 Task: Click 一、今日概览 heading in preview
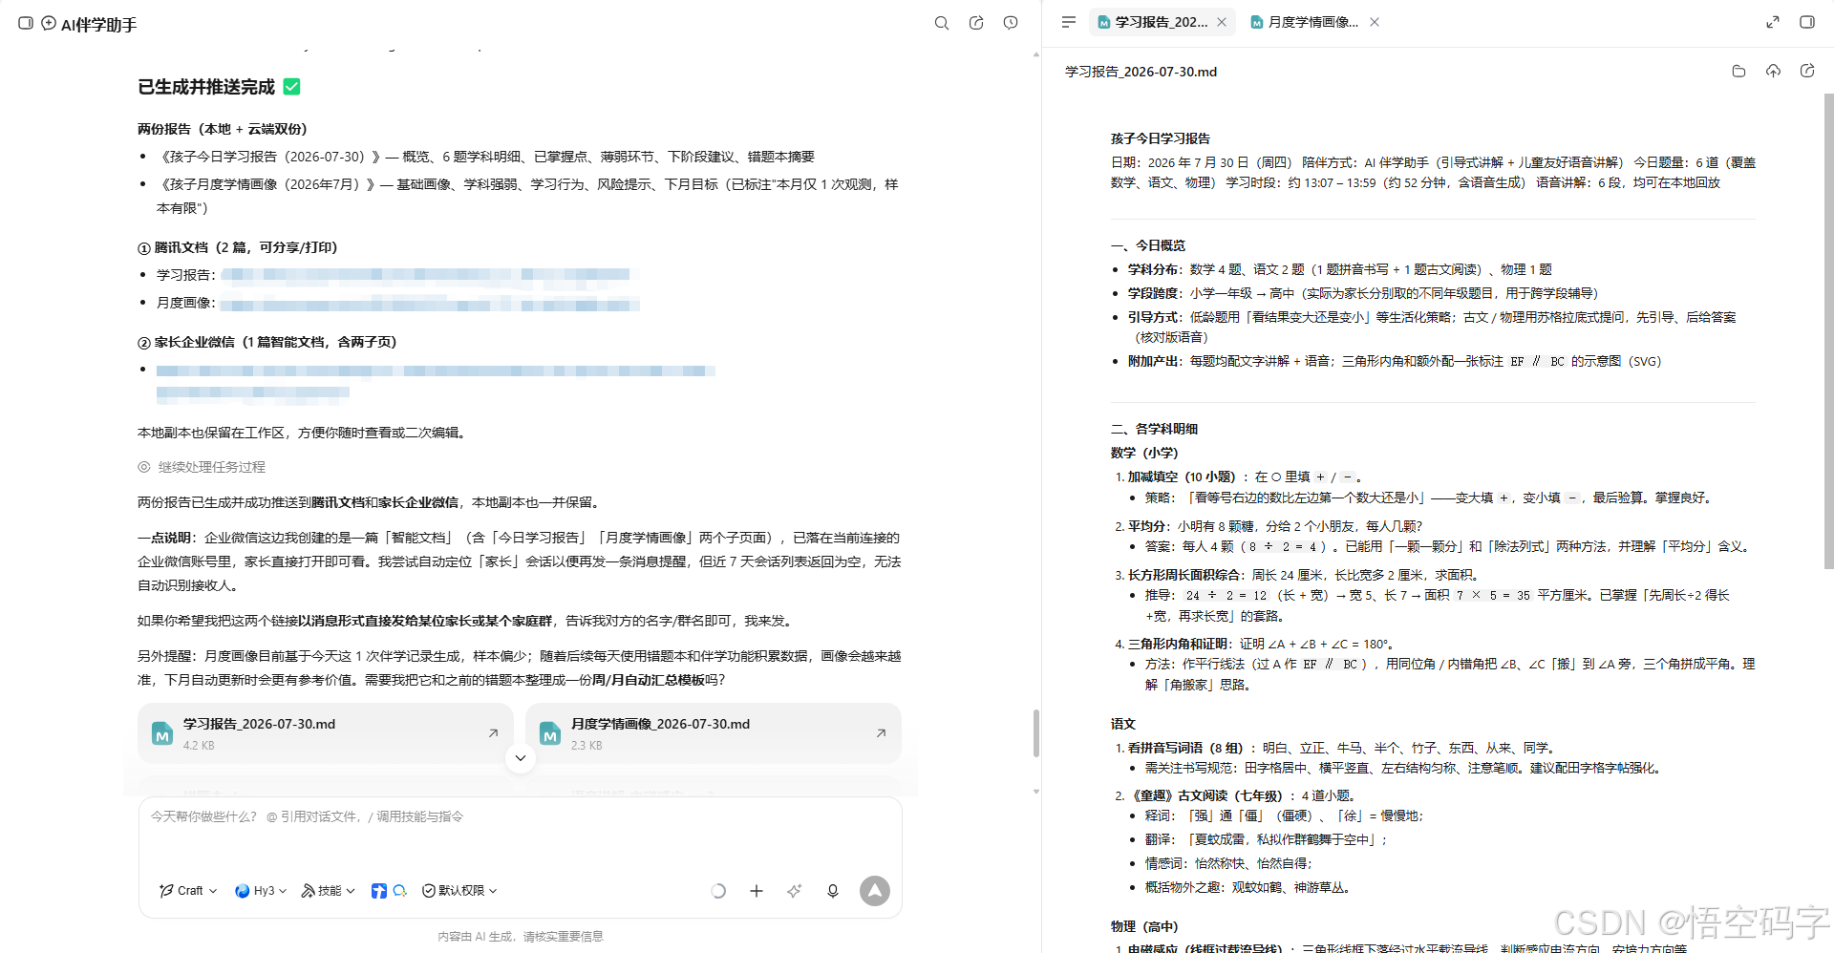pyautogui.click(x=1147, y=245)
